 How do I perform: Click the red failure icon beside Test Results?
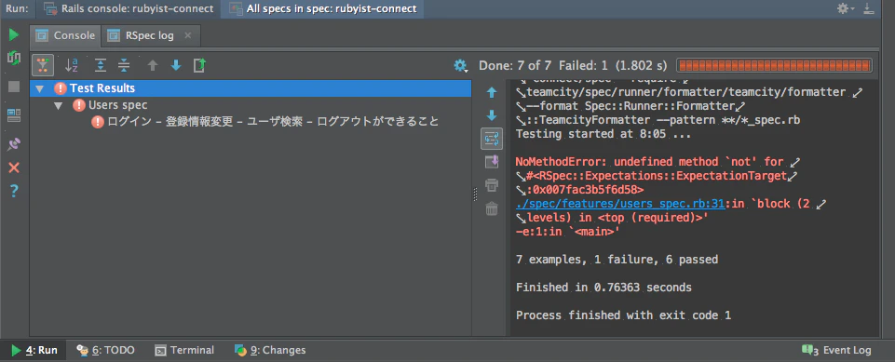pyautogui.click(x=61, y=88)
